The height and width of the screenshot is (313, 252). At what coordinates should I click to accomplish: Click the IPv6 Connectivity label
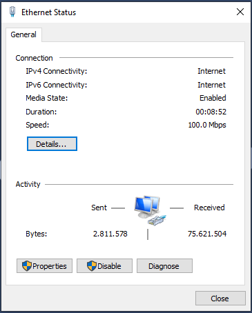[57, 85]
